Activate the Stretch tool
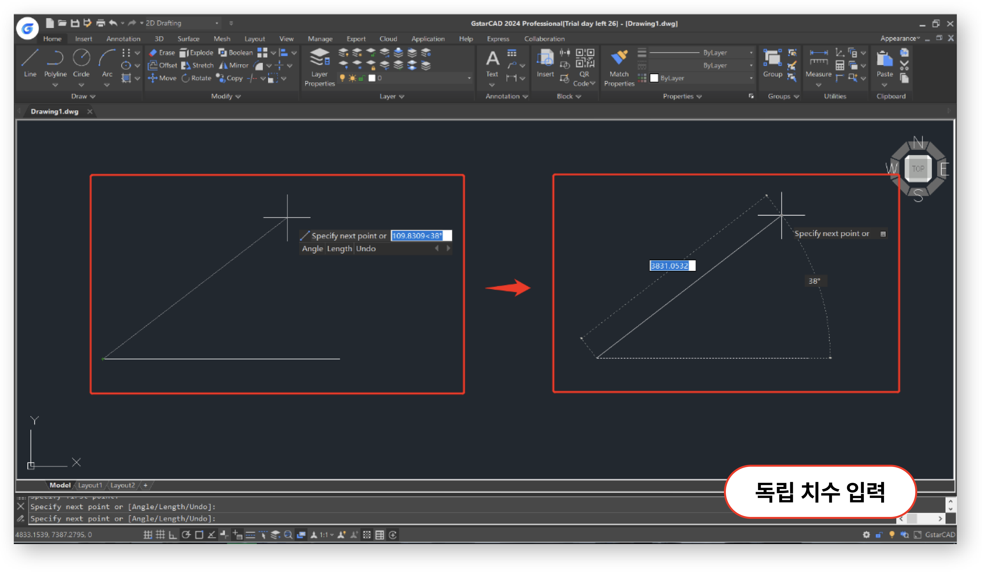This screenshot has height=572, width=982. pyautogui.click(x=197, y=65)
